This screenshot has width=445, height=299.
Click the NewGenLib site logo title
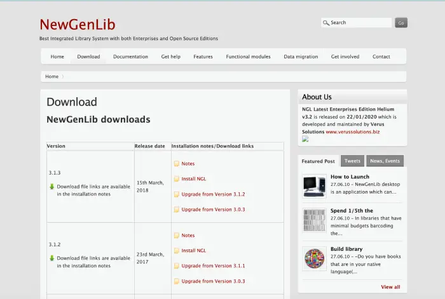pyautogui.click(x=78, y=24)
